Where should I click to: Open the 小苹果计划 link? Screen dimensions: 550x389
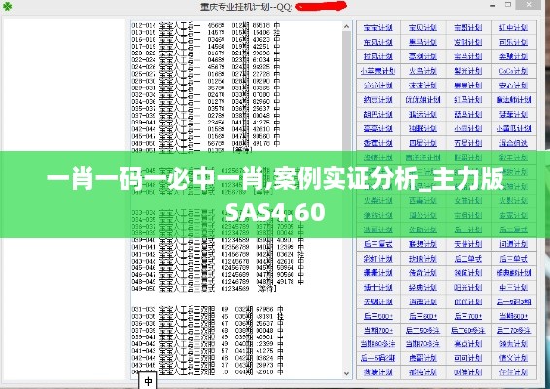(378, 71)
